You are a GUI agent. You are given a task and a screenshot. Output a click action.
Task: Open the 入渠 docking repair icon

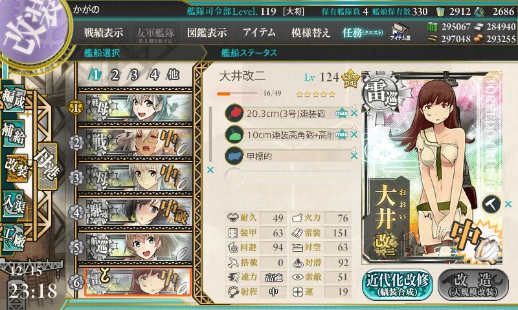[14, 204]
